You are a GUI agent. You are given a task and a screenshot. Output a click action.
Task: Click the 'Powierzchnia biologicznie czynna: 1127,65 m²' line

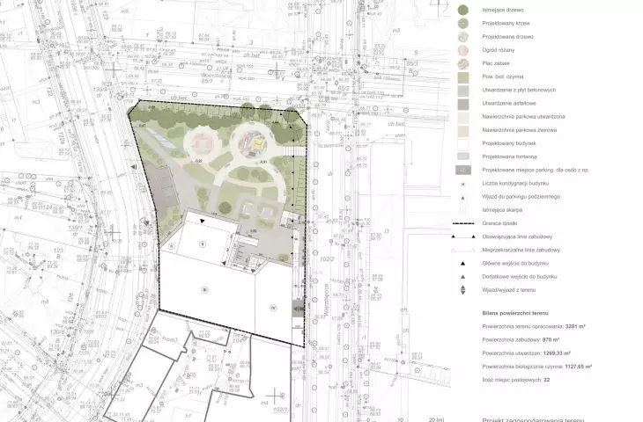(x=536, y=367)
